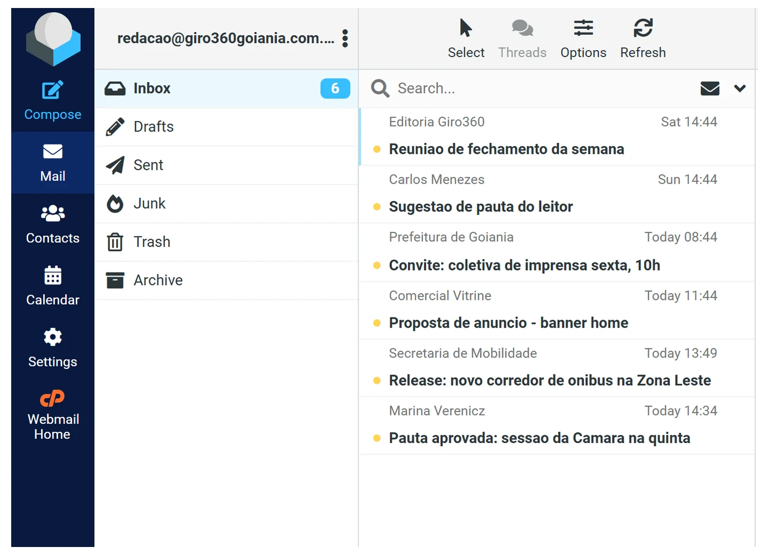Click into the Search field
Image resolution: width=769 pixels, height=555 pixels.
[545, 89]
